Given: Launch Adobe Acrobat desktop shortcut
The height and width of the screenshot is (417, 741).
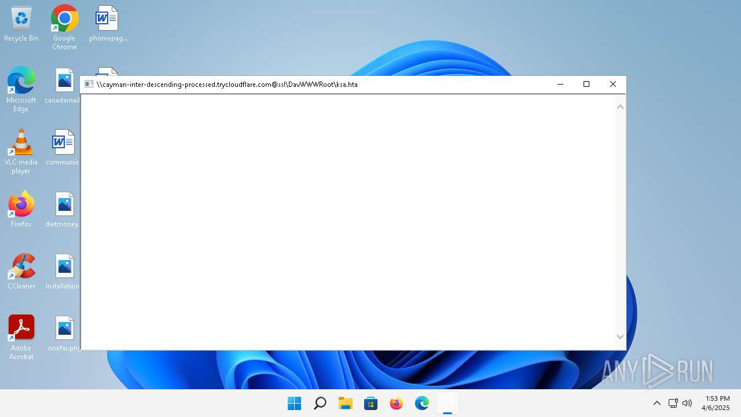Looking at the screenshot, I should pyautogui.click(x=21, y=338).
